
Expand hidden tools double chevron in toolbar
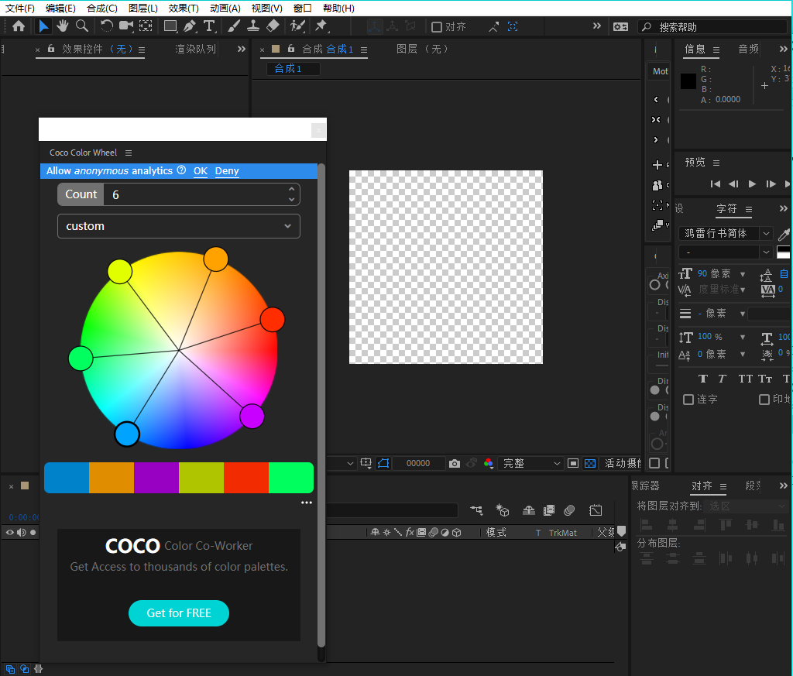[597, 26]
